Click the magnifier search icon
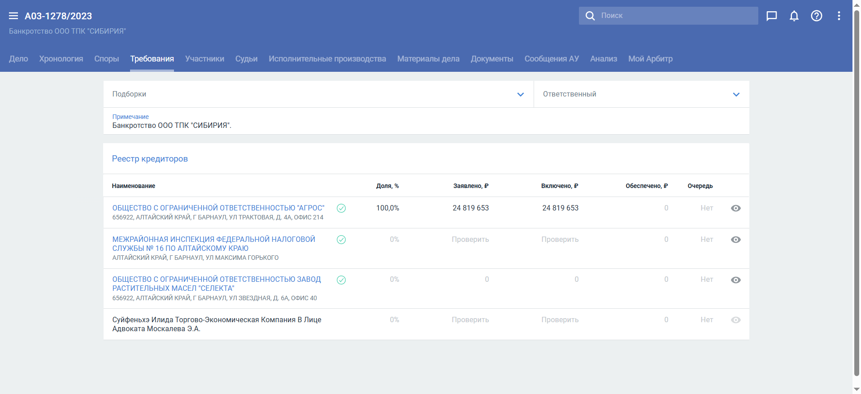The height and width of the screenshot is (394, 861). (590, 16)
